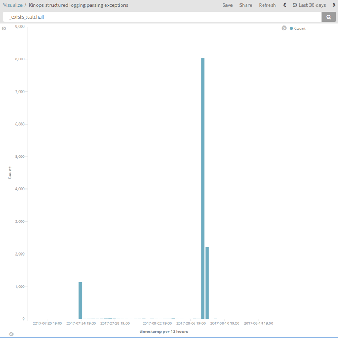Collapse the legend panel arrow
The width and height of the screenshot is (338, 338).
[284, 28]
